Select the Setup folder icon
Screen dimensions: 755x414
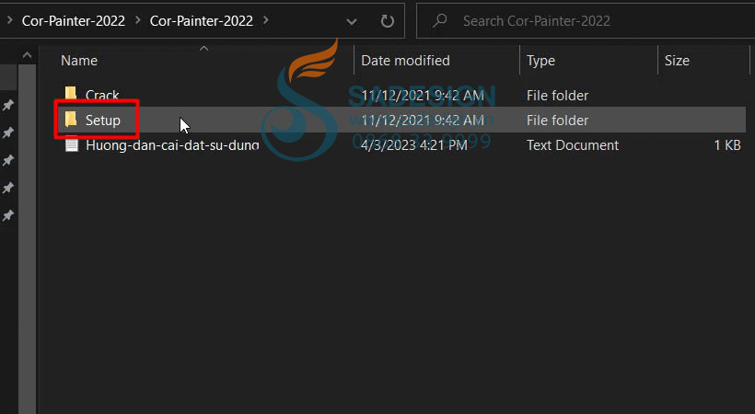click(x=71, y=120)
